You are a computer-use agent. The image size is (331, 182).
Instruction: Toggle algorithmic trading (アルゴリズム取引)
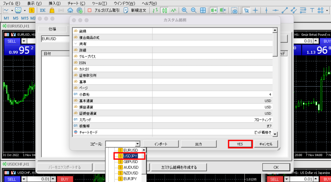tap(103, 10)
